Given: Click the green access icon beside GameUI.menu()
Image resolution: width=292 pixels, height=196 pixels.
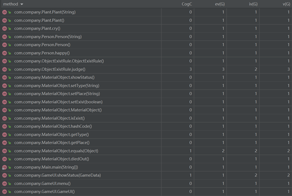Looking at the screenshot, I should pyautogui.click(x=9, y=184).
